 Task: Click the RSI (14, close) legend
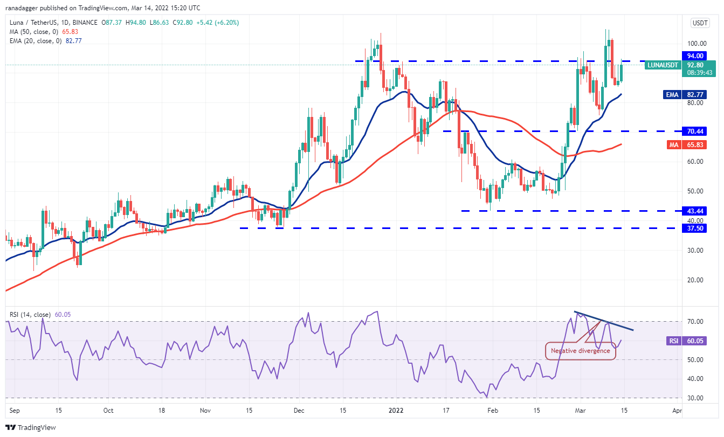32,315
